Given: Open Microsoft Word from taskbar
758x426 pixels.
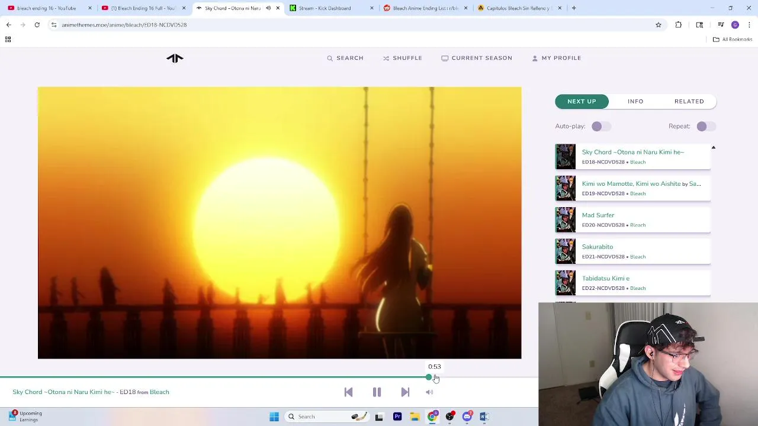Looking at the screenshot, I should (484, 417).
